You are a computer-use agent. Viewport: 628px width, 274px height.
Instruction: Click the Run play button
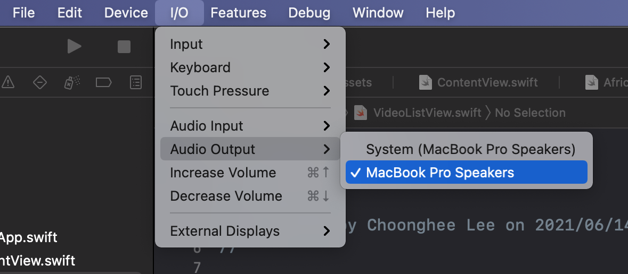coord(74,47)
